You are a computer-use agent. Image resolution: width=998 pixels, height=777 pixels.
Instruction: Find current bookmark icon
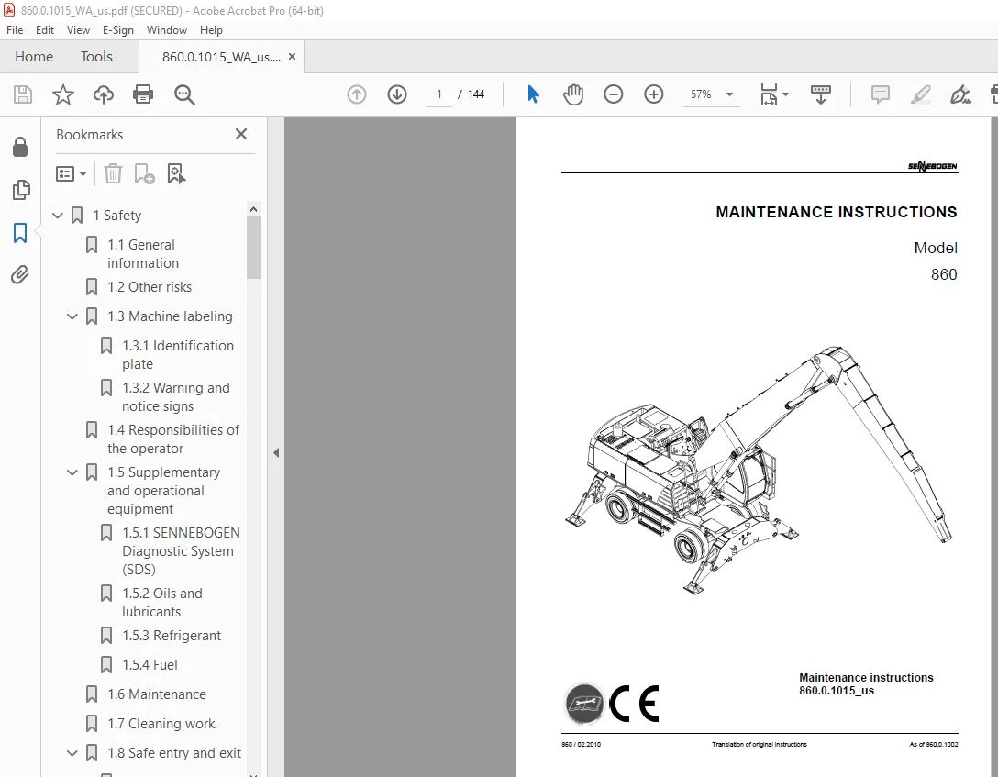point(176,173)
